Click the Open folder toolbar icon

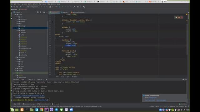12,7
